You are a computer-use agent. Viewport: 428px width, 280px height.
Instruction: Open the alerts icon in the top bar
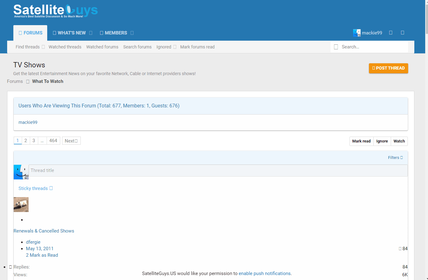403,33
